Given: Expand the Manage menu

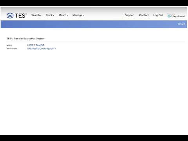Looking at the screenshot, I should tap(78, 15).
